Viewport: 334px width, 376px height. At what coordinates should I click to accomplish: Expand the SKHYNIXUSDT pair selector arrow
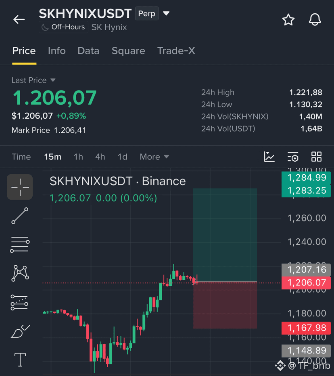[x=166, y=13]
